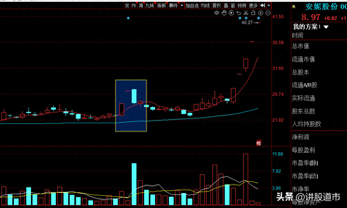Click the 简 toolbar button

(141, 5)
